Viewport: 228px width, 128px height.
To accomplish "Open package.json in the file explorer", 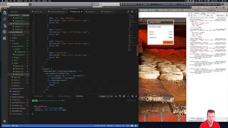I will point(17,105).
